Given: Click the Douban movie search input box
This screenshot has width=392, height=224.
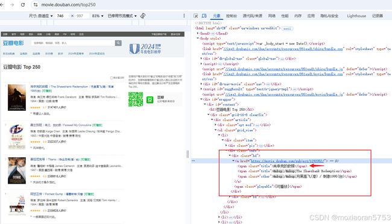Looking at the screenshot, I should point(73,43).
